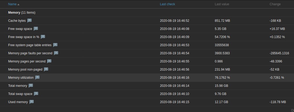Viewport: 294px width, 112px height.
Task: Sort items by Last check column
Action: click(167, 4)
